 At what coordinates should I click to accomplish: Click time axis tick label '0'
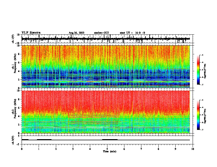click(x=22, y=149)
